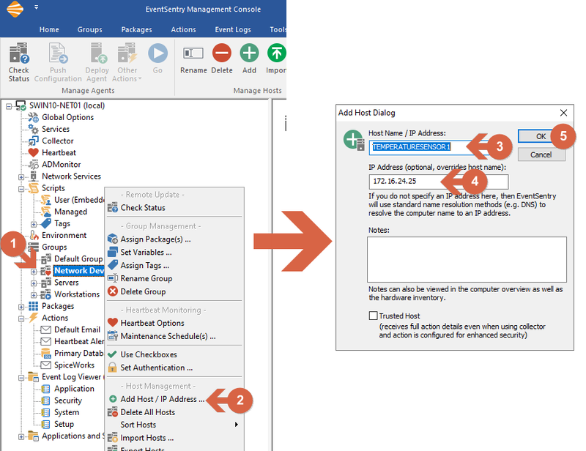
Task: Select the Environment tree node
Action: pos(64,236)
